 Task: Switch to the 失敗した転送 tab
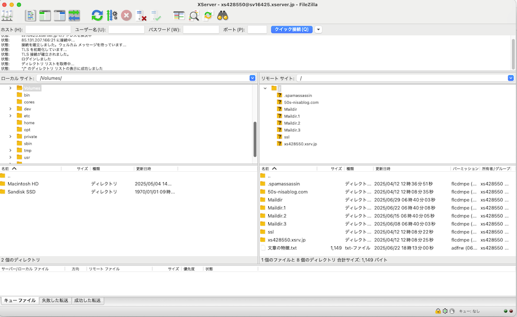pos(55,300)
